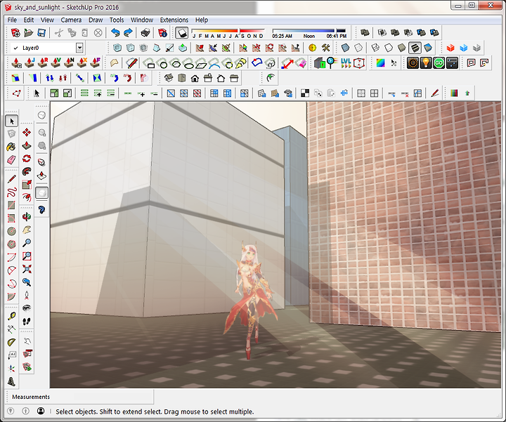
Task: Select the Follow Me tool
Action: (x=27, y=171)
